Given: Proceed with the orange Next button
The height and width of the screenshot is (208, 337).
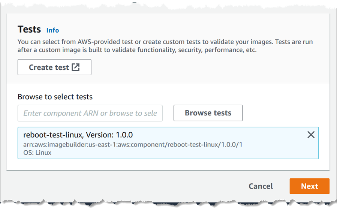Looking at the screenshot, I should [x=309, y=186].
